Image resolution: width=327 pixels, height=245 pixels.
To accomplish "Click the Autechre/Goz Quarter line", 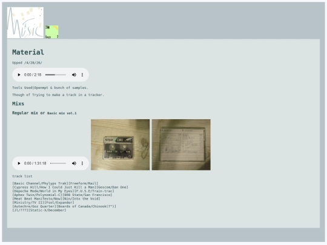I will [64, 206].
